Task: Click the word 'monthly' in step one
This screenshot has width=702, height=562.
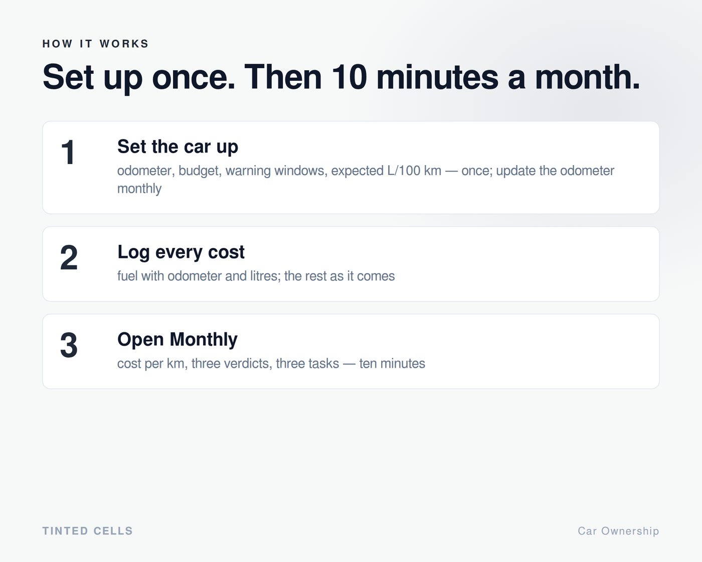Action: [x=139, y=189]
